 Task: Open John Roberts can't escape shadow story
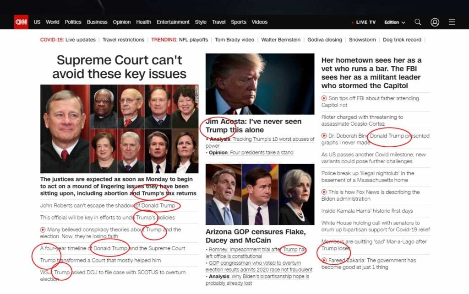(x=108, y=205)
